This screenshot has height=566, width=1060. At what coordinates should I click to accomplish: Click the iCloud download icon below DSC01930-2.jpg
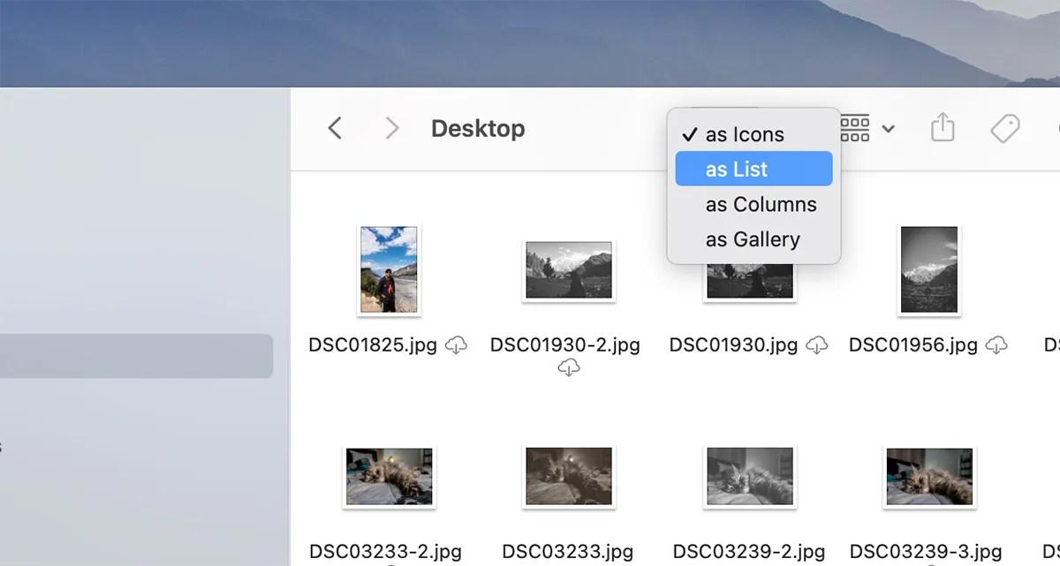coord(569,366)
